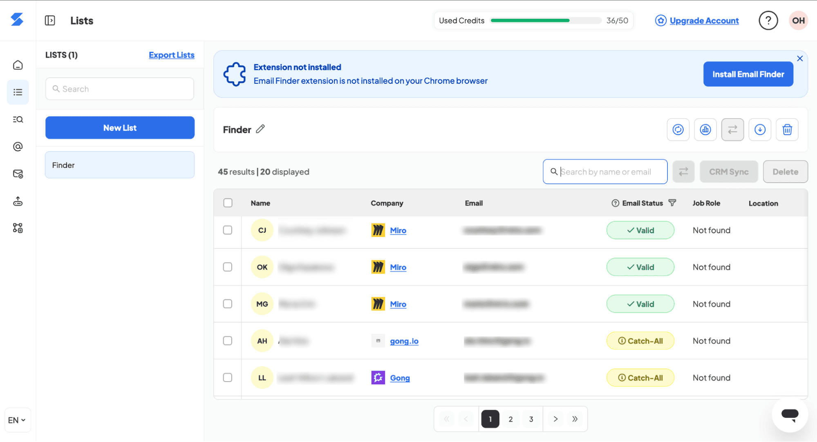The width and height of the screenshot is (817, 442).
Task: Go to page 3
Action: [531, 419]
